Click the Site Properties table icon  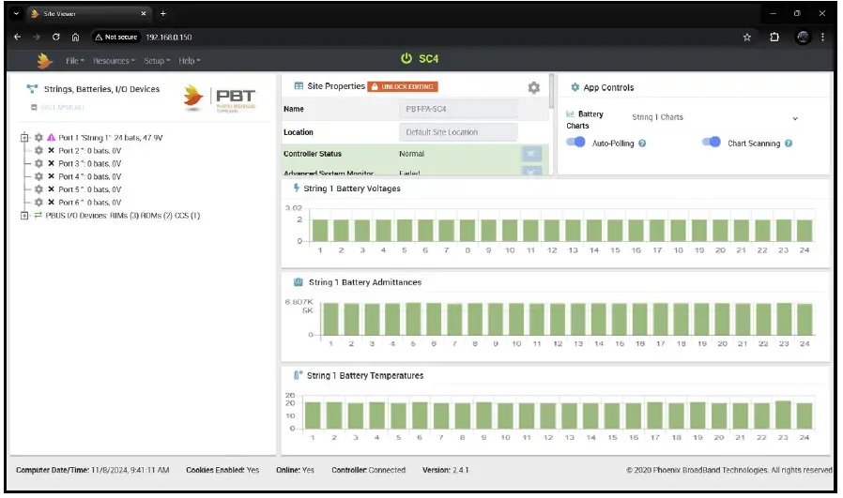[x=299, y=86]
